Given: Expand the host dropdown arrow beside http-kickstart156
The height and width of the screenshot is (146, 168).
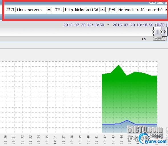Looking at the screenshot, I should point(102,10).
